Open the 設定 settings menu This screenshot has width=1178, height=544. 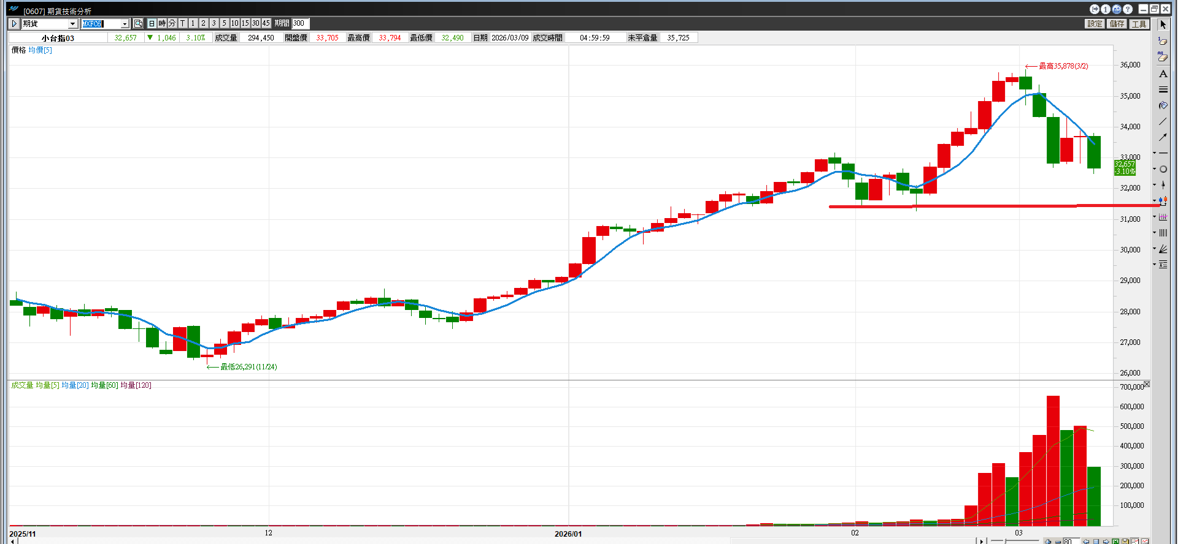pyautogui.click(x=1095, y=24)
